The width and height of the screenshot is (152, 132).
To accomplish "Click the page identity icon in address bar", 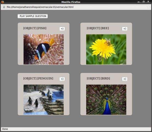I will click(4, 7).
